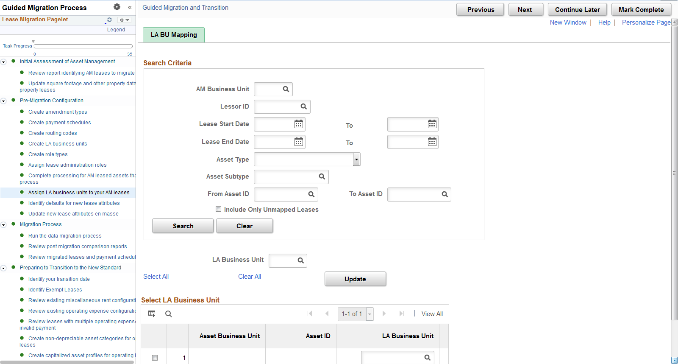This screenshot has width=678, height=364.
Task: Click the Select All link
Action: (x=156, y=277)
